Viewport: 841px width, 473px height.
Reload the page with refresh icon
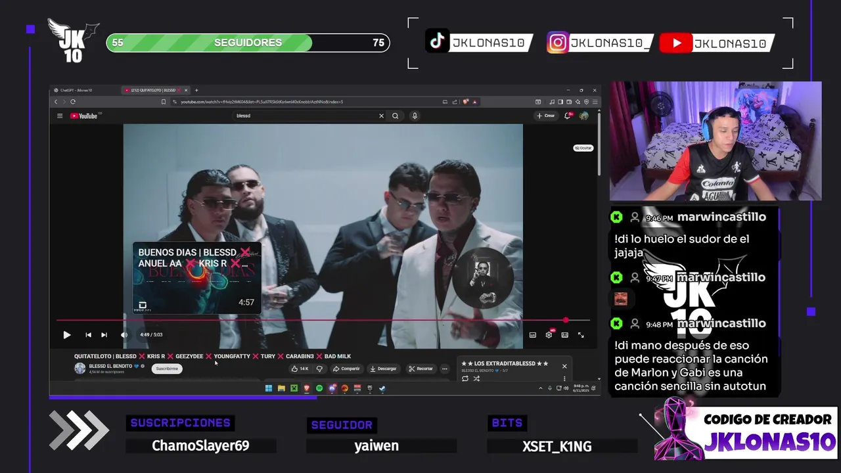73,102
